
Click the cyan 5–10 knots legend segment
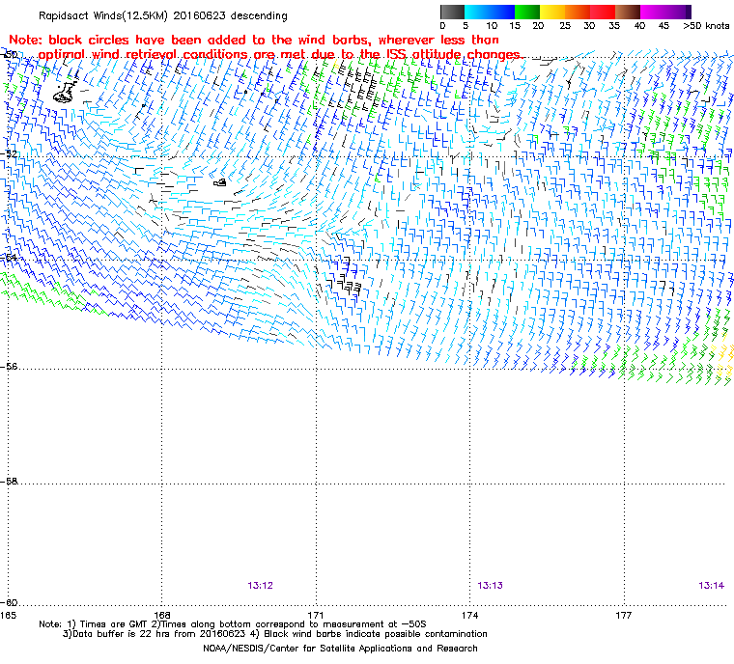click(x=477, y=12)
